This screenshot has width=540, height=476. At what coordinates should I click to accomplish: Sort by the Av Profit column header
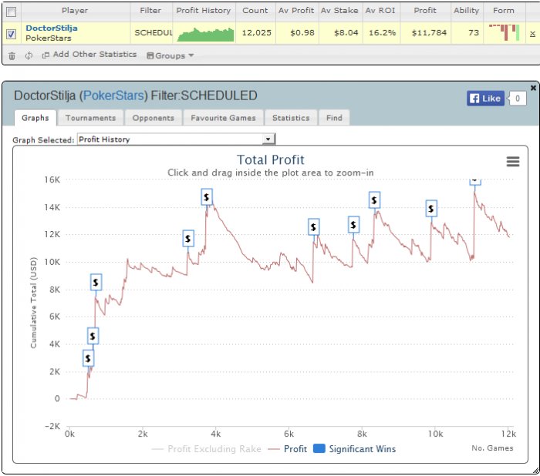pos(296,11)
